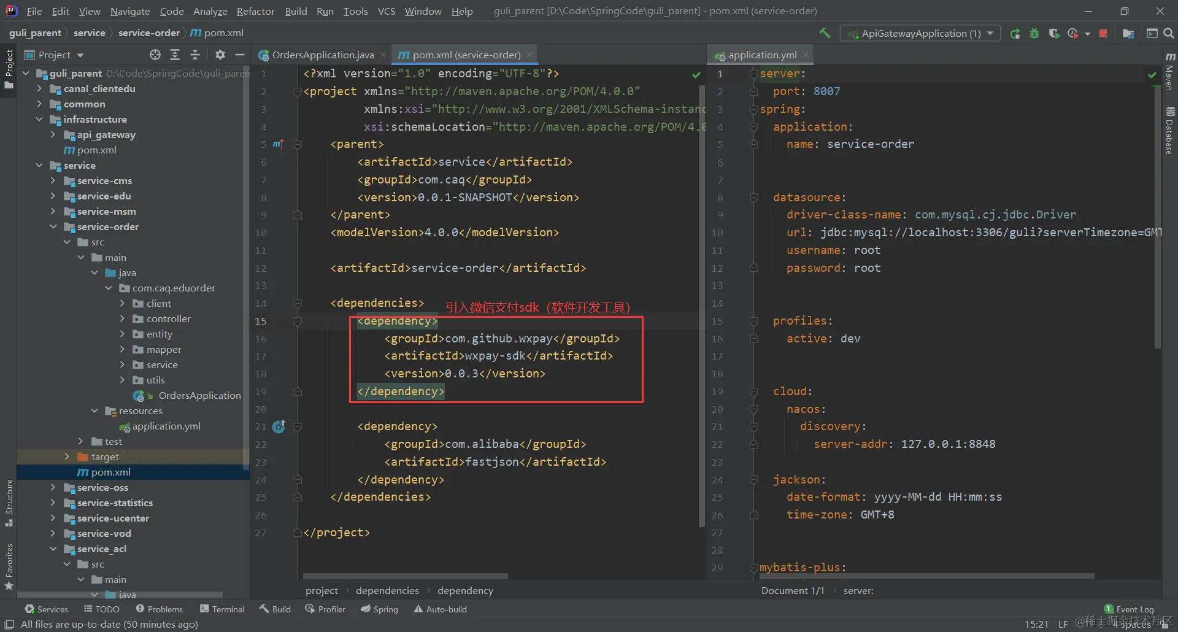
Task: Stop the running application with the red square
Action: point(1103,34)
